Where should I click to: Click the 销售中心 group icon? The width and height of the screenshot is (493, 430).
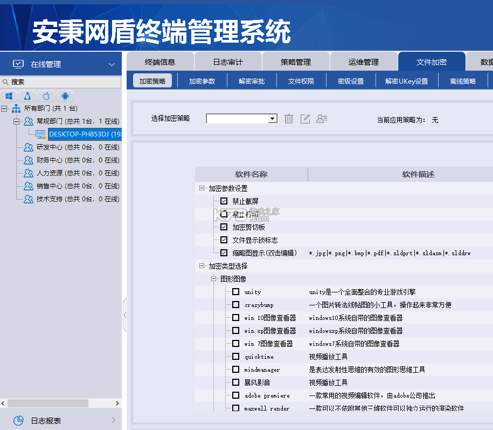(29, 186)
